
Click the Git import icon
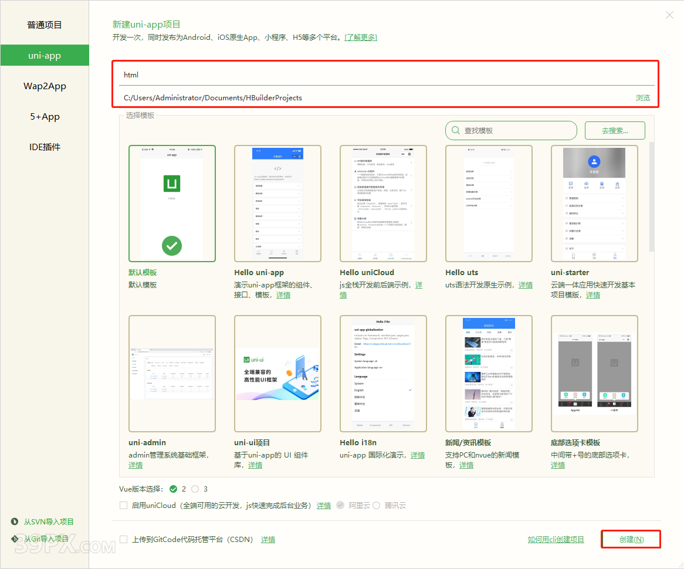[x=15, y=539]
